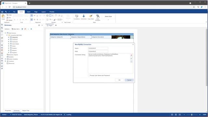Toggle the top border button
This screenshot has height=117, width=208.
click(56, 16)
